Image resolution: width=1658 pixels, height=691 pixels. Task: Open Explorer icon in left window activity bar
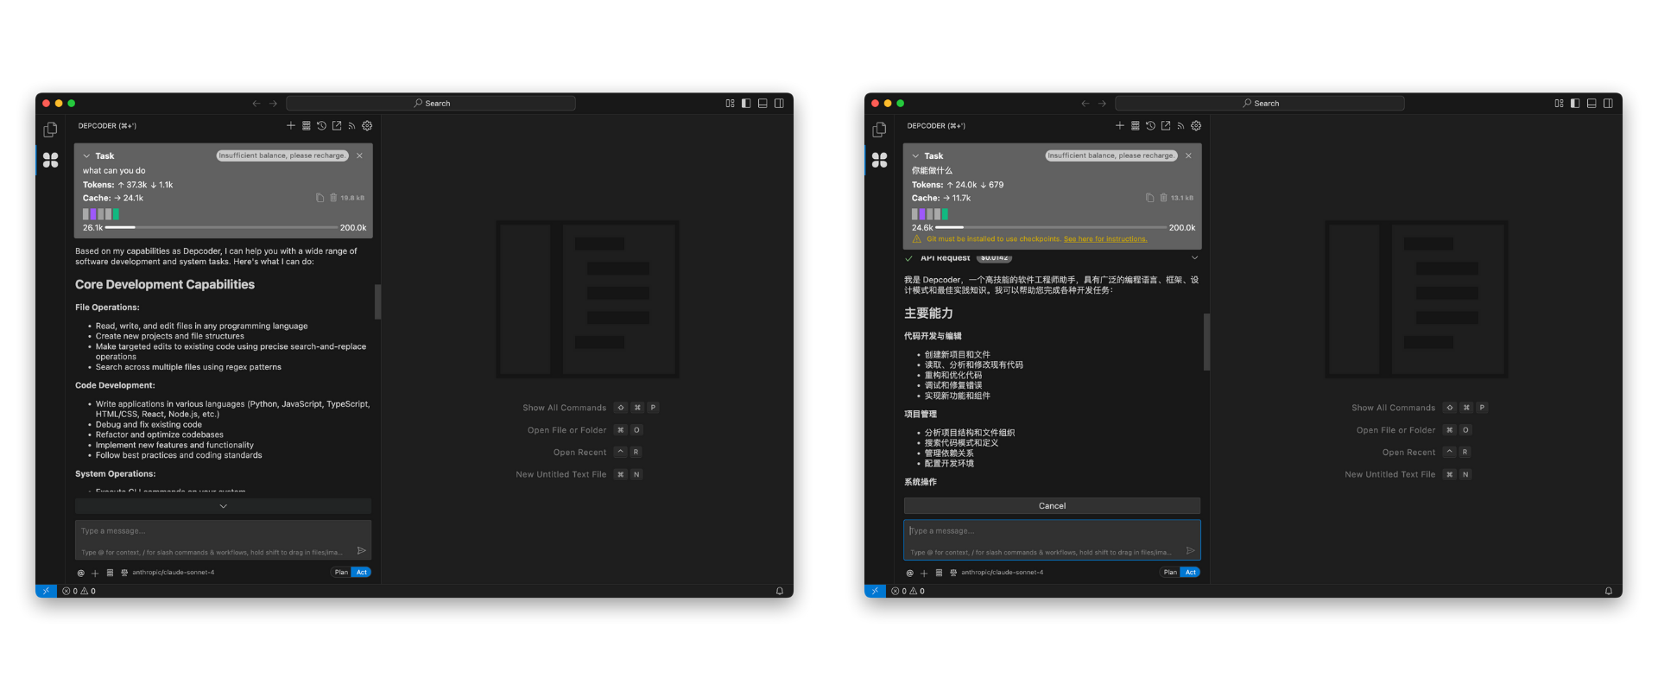tap(50, 130)
